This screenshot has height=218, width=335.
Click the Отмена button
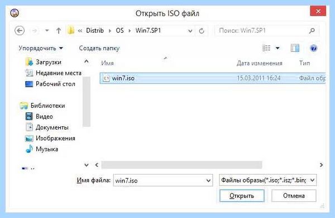tap(294, 196)
